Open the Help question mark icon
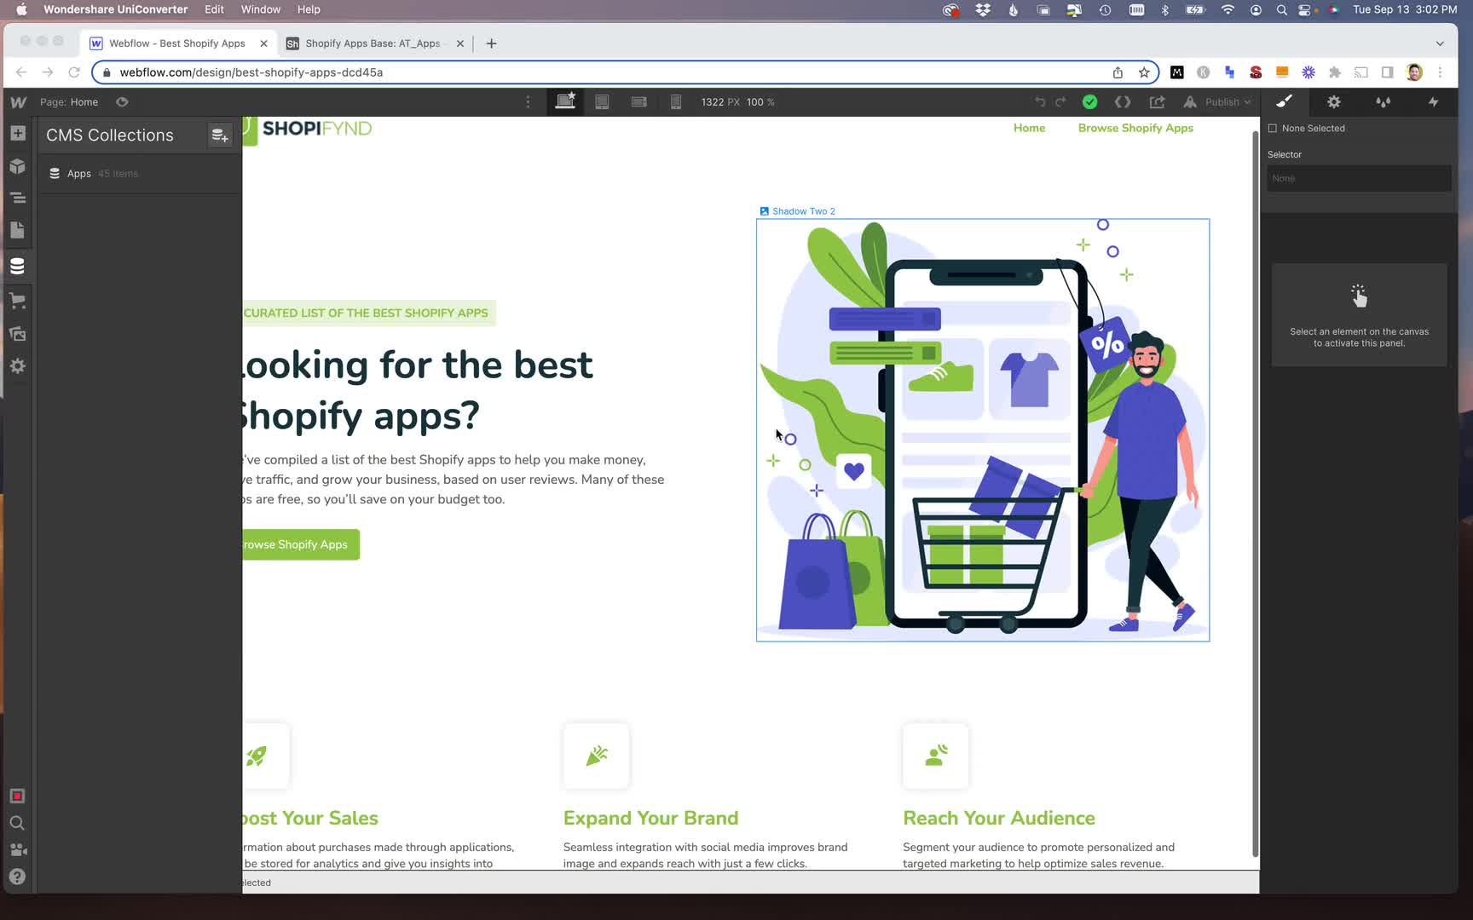The width and height of the screenshot is (1473, 920). tap(17, 877)
